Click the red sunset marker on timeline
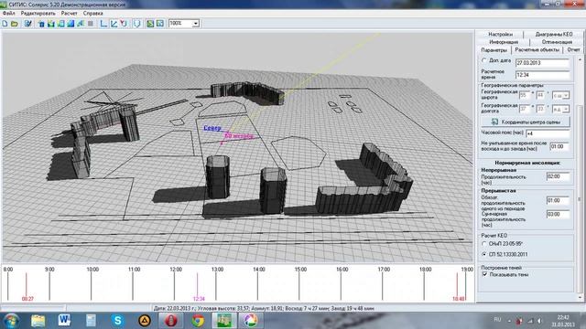This screenshot has height=329, width=586. 457,286
